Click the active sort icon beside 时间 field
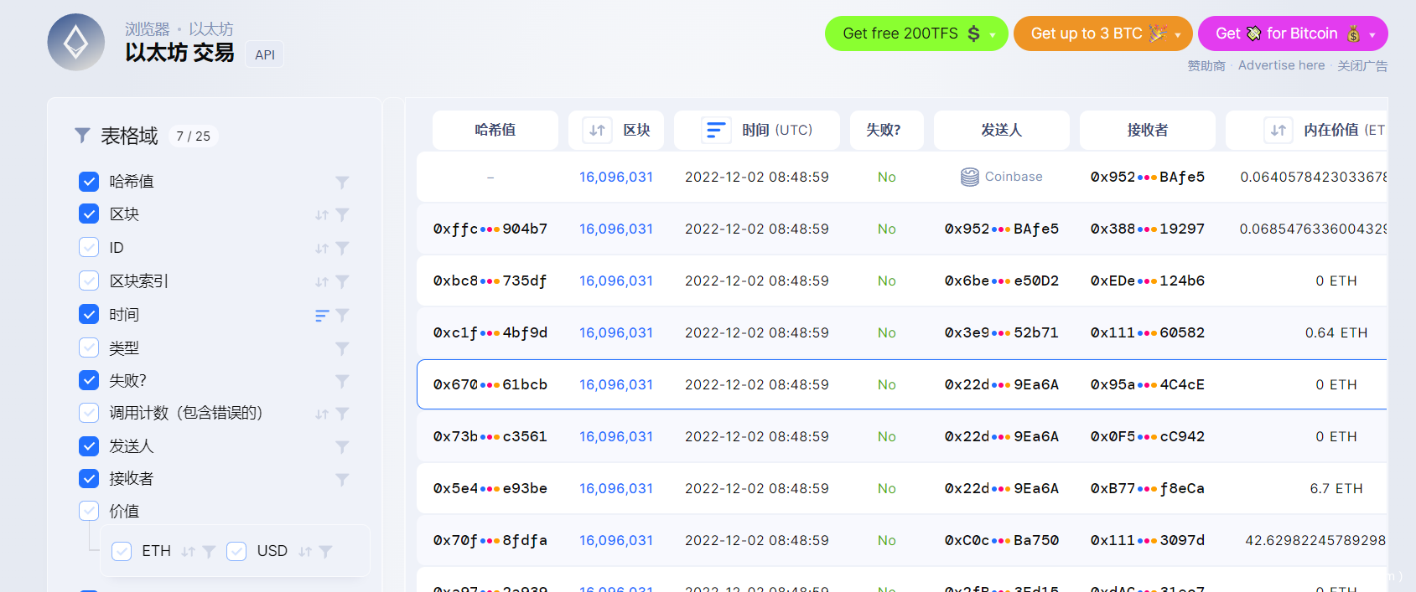 (321, 315)
